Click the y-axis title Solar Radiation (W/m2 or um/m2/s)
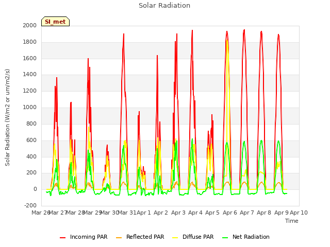Image resolution: width=330 pixels, height=247 pixels. tap(7, 117)
